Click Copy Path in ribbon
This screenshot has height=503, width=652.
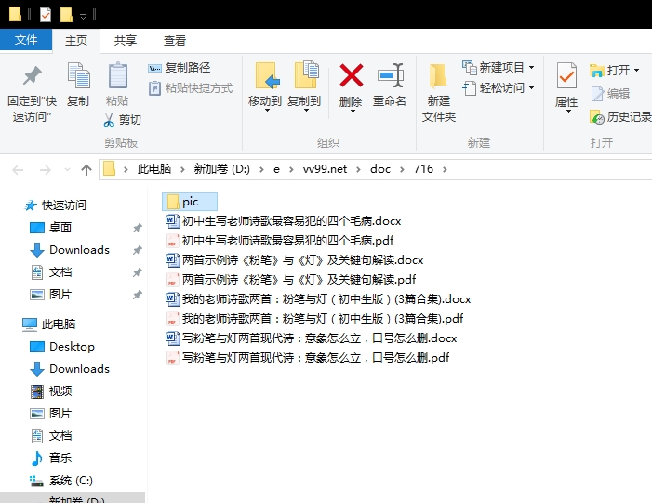(180, 68)
